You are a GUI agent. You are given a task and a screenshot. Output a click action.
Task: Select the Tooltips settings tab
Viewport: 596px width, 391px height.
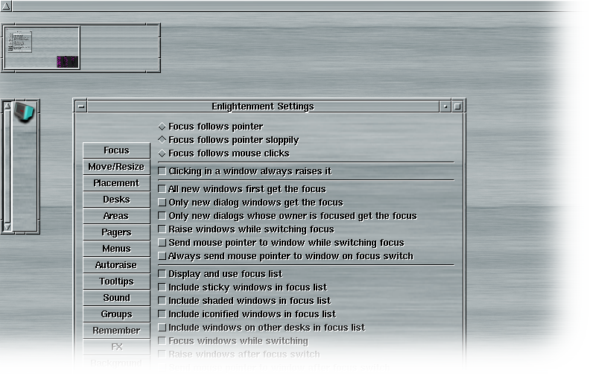[x=116, y=281]
